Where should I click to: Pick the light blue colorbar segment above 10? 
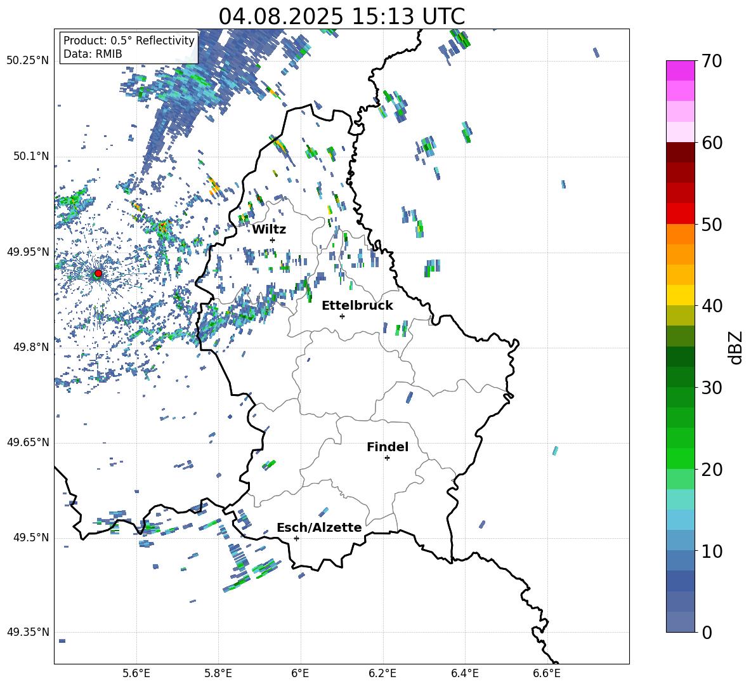(681, 519)
